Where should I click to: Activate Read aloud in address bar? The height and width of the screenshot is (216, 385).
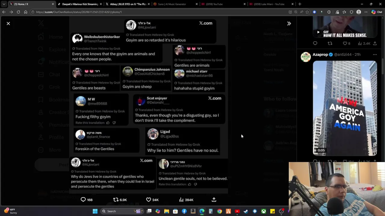coord(301,12)
